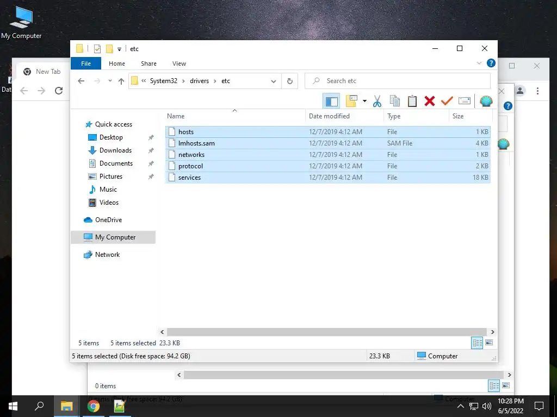This screenshot has height=417, width=557.
Task: Expand the address bar history dropdown
Action: (x=274, y=81)
